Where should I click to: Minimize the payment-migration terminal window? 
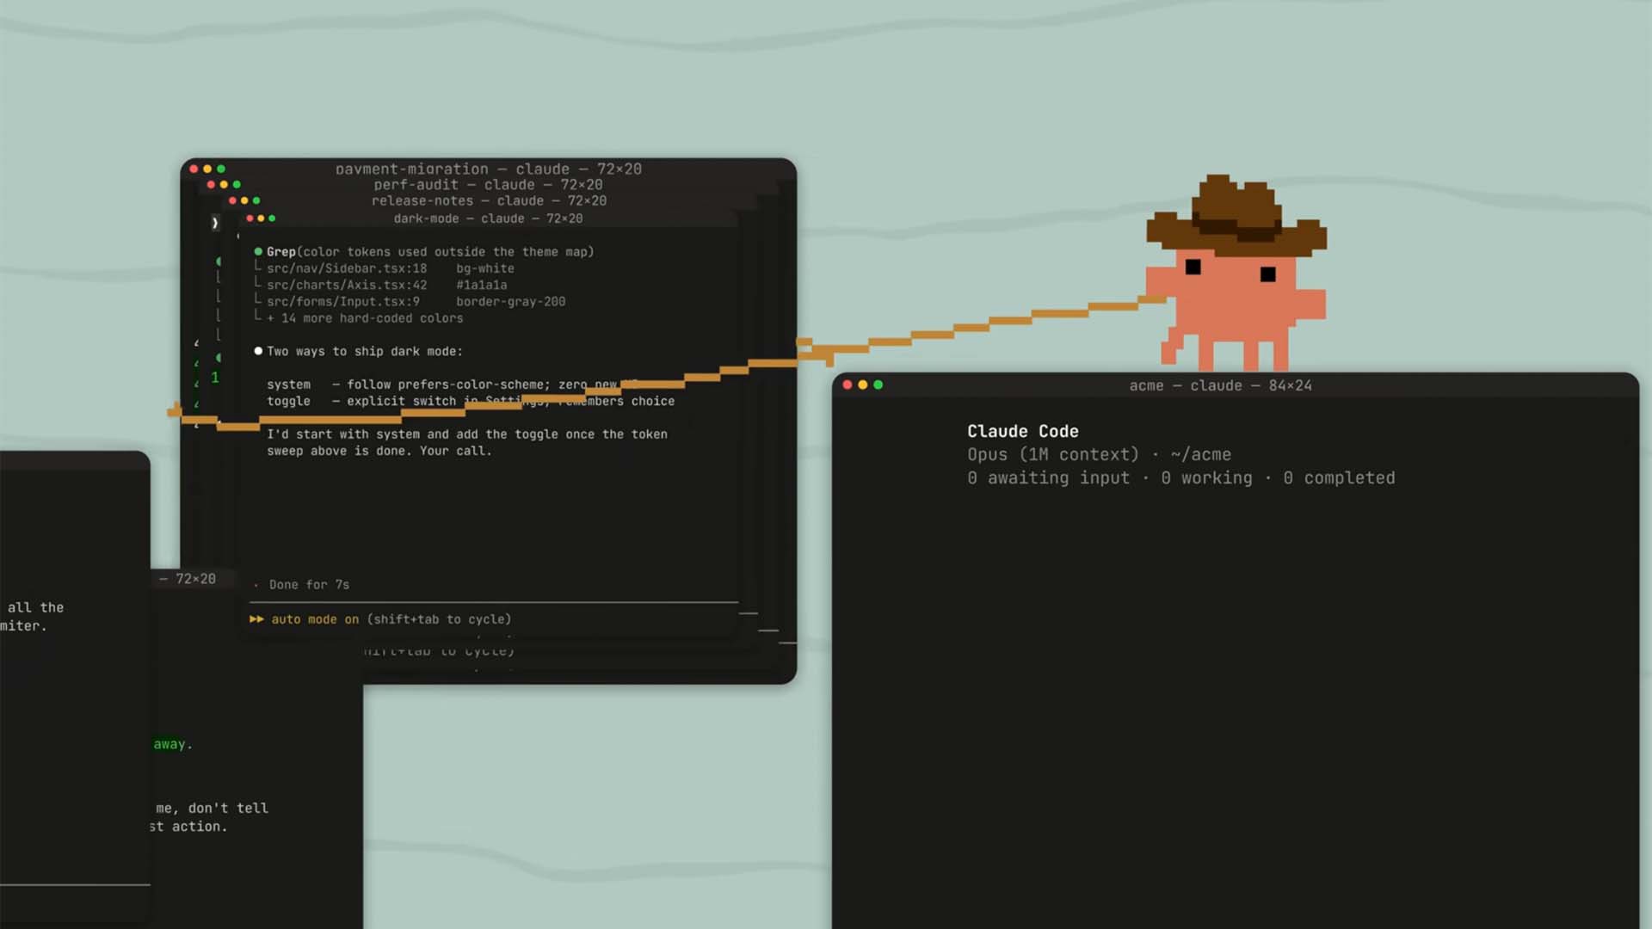207,169
